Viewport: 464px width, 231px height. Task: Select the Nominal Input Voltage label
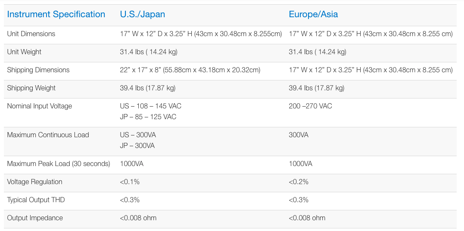click(39, 106)
